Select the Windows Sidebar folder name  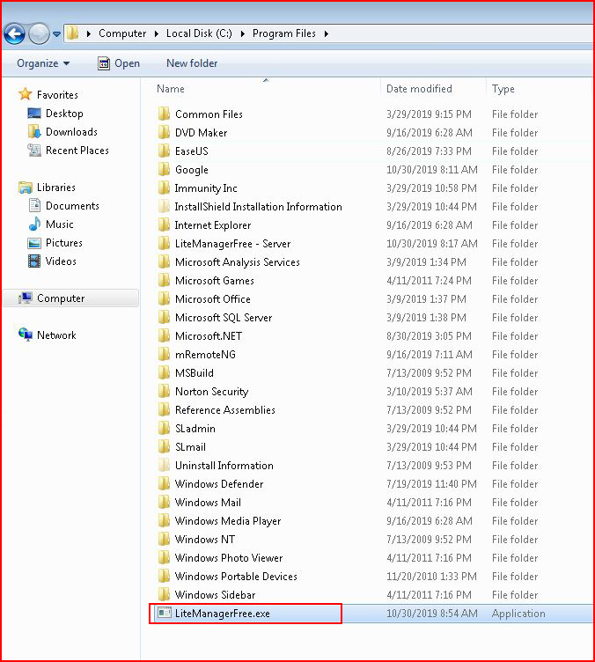tap(216, 595)
